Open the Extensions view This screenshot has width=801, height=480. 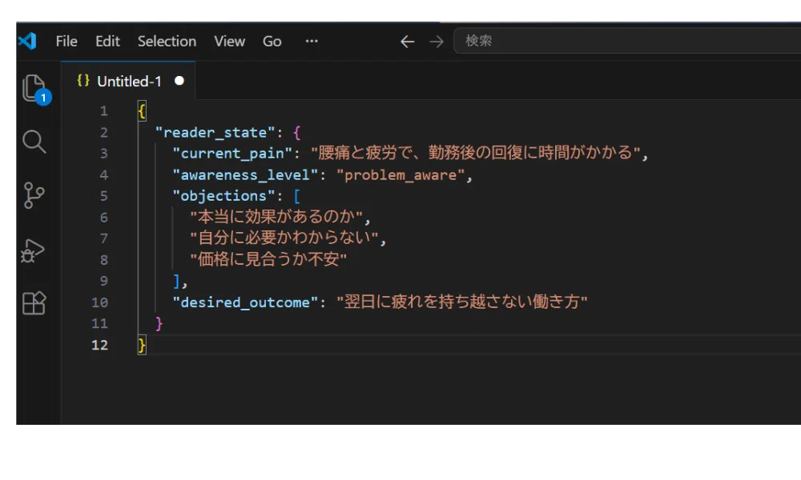coord(34,303)
